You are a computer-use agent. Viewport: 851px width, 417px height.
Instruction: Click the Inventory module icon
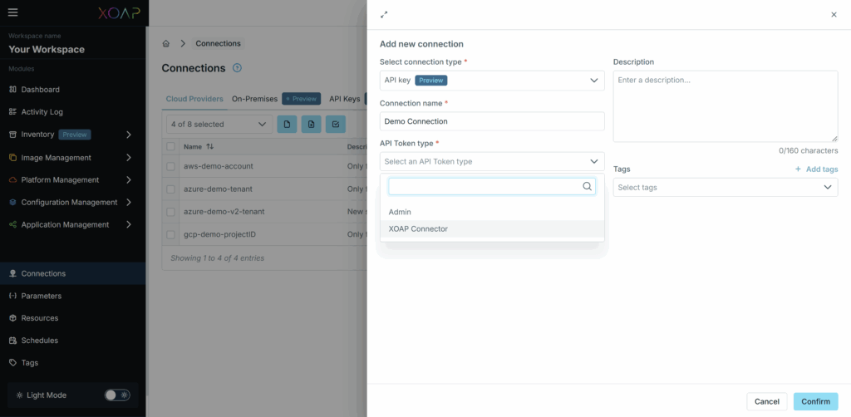13,135
